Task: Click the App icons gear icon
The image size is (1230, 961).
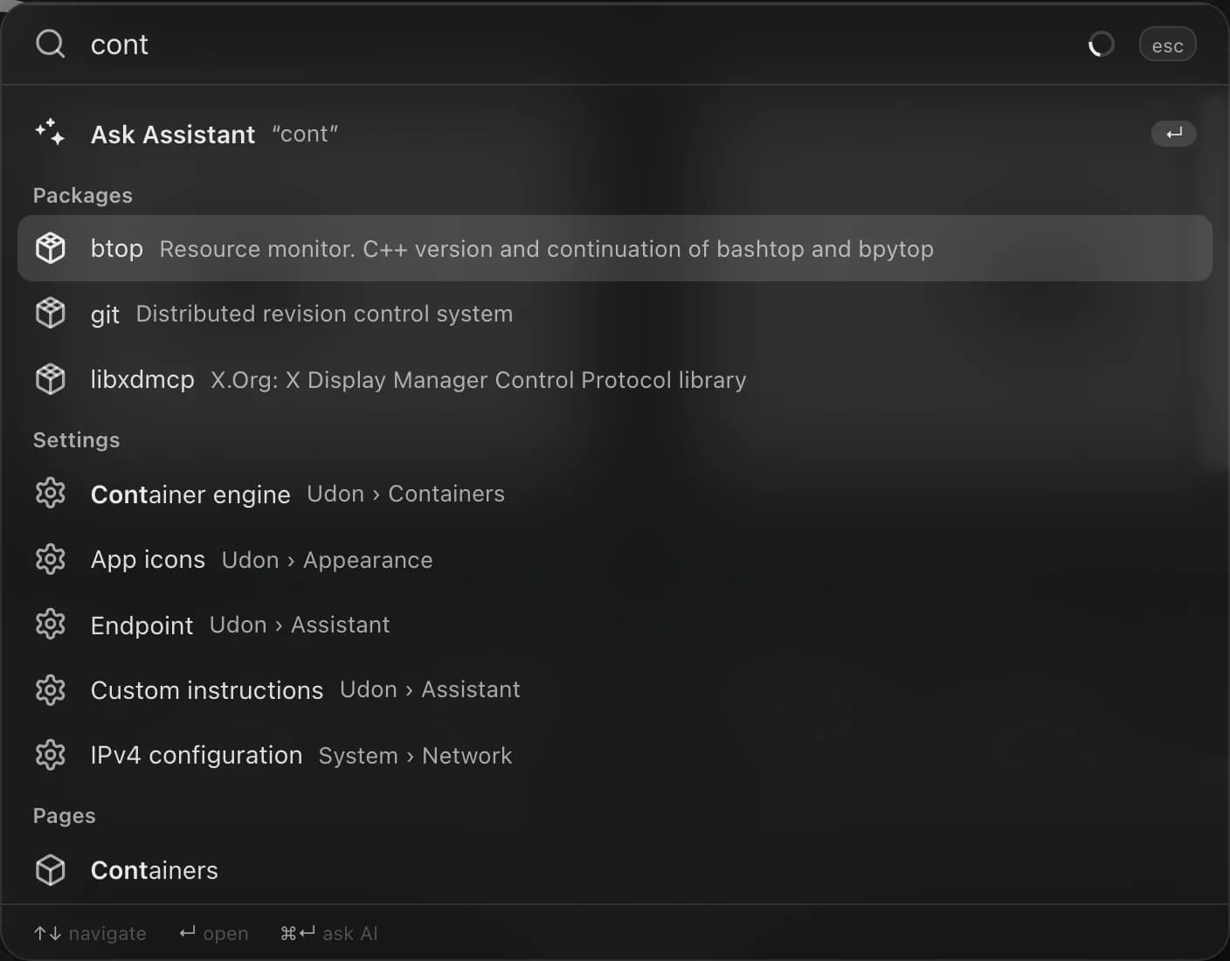Action: (x=50, y=559)
